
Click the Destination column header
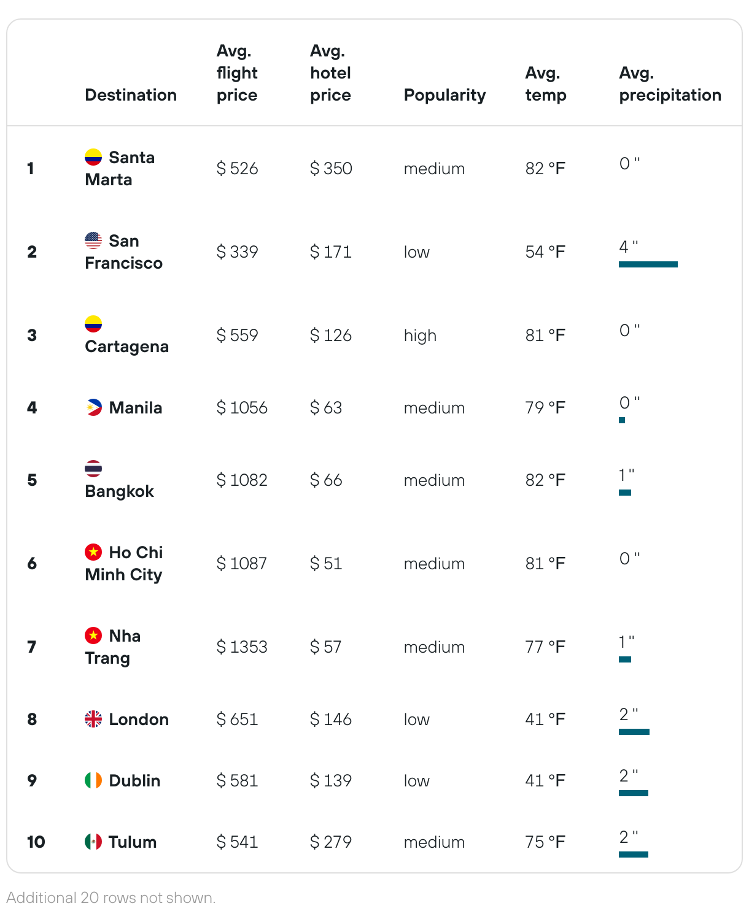tap(131, 95)
